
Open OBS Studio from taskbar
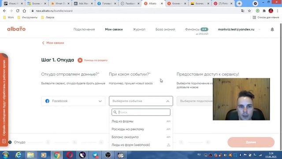108,155
